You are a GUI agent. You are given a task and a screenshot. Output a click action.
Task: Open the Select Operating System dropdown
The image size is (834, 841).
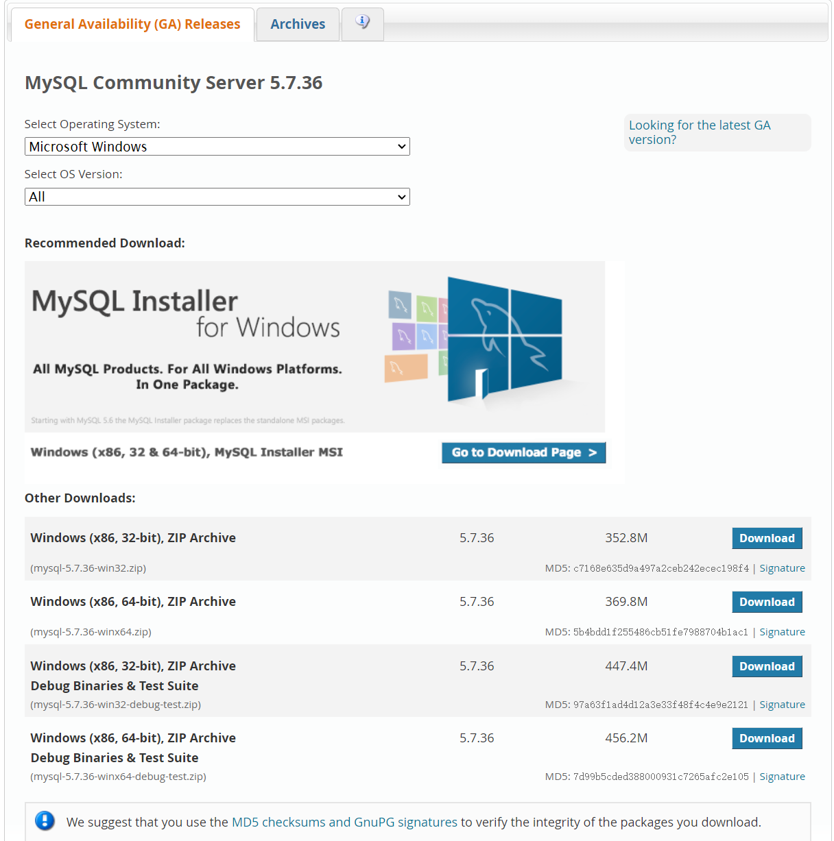(x=217, y=147)
